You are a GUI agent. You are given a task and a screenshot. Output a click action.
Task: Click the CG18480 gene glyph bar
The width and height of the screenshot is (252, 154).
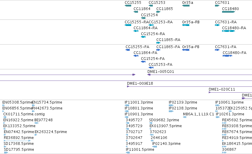pos(229,12)
